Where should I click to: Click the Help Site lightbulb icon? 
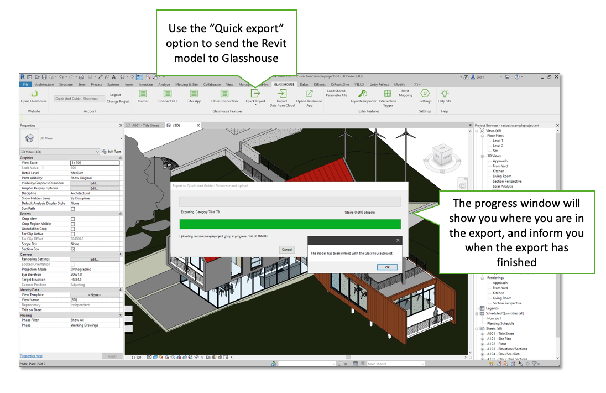[x=445, y=94]
